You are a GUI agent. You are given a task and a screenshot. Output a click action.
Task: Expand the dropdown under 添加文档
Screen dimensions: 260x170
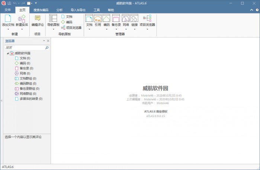8,29
